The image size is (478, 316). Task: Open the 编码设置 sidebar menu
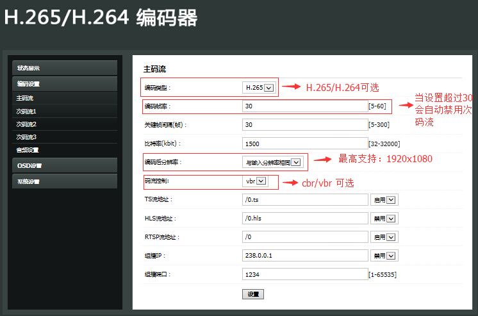point(65,83)
